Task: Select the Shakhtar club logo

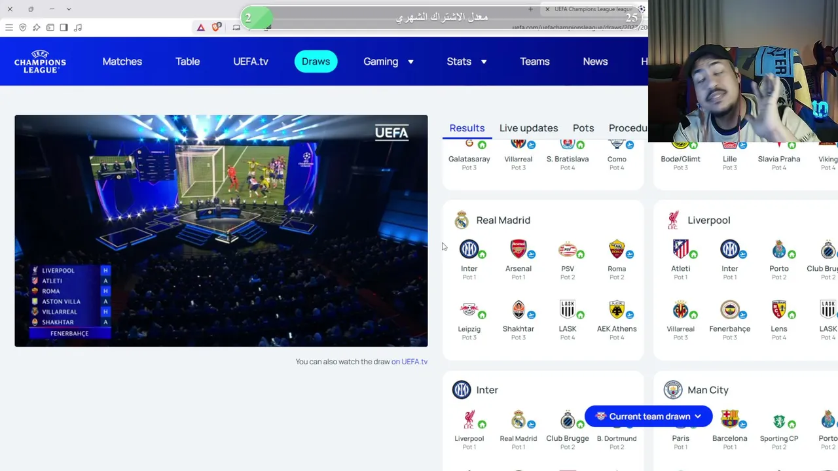Action: [x=519, y=309]
